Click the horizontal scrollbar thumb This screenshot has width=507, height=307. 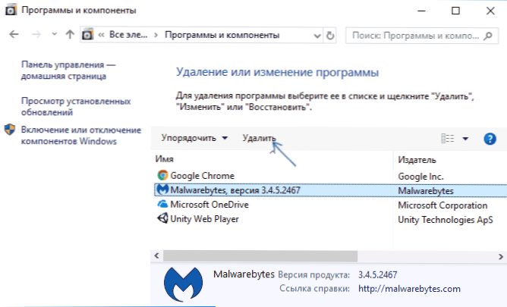[x=260, y=256]
